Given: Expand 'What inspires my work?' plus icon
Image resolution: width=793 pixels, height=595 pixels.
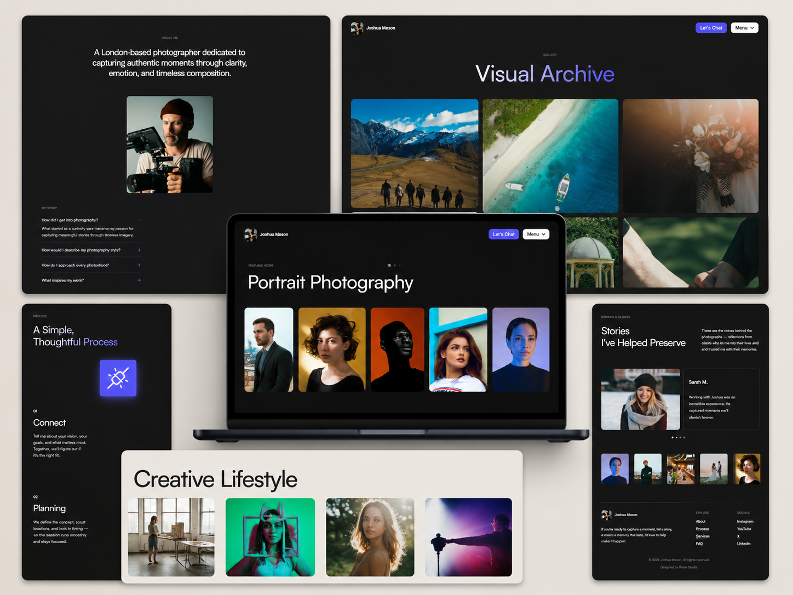Looking at the screenshot, I should click(139, 280).
